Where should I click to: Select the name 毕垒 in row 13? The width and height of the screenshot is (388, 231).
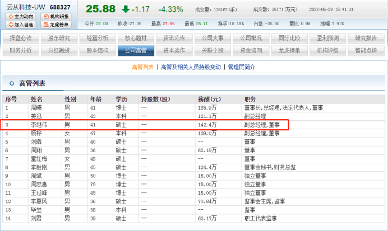[x=36, y=210]
